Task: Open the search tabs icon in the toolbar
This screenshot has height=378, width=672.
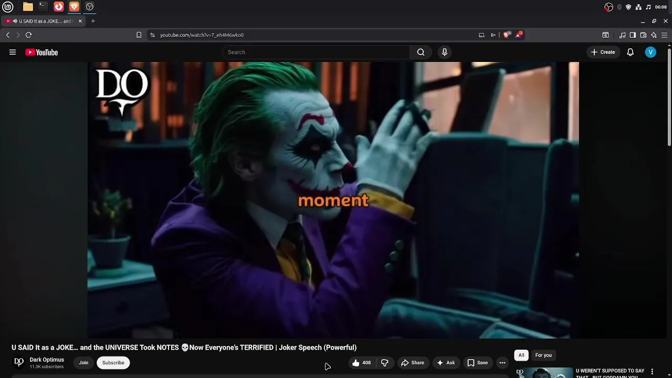Action: [x=605, y=35]
